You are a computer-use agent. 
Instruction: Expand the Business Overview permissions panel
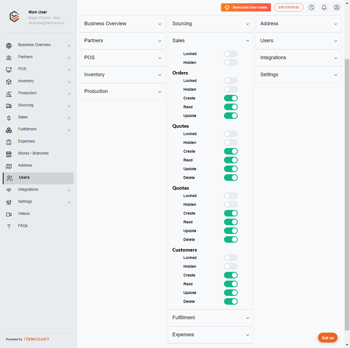[122, 24]
